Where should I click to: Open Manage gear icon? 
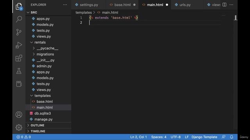[19, 127]
